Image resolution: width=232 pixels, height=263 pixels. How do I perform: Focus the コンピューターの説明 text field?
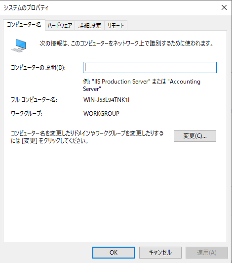coord(150,67)
